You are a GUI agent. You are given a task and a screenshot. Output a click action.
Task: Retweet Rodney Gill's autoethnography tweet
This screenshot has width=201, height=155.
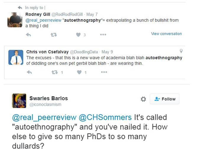click(54, 35)
